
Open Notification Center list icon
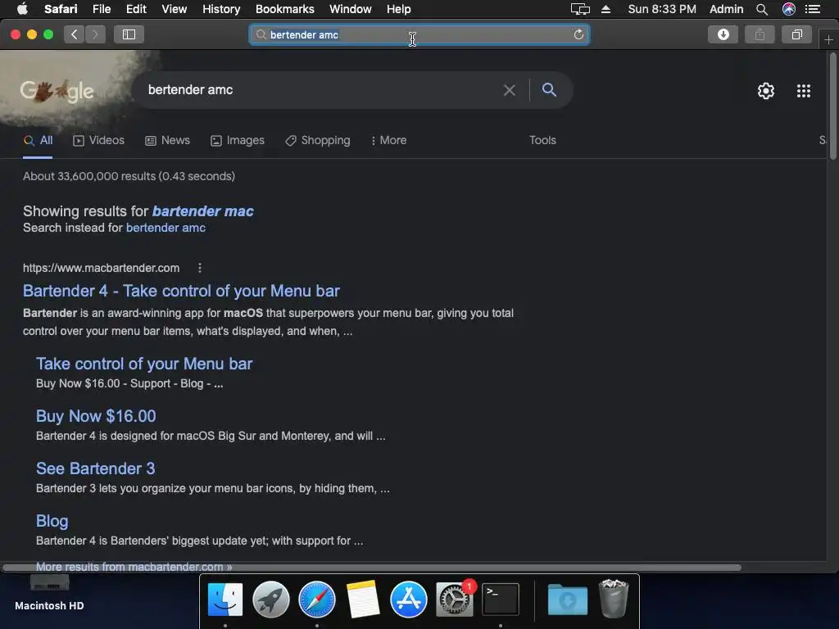(x=813, y=9)
